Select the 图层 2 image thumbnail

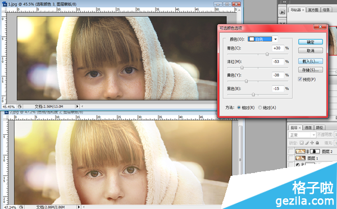tap(300, 151)
